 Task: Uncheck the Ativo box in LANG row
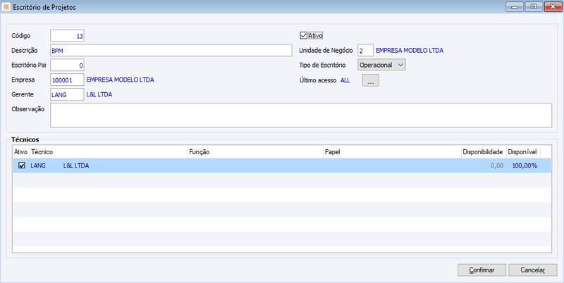22,165
